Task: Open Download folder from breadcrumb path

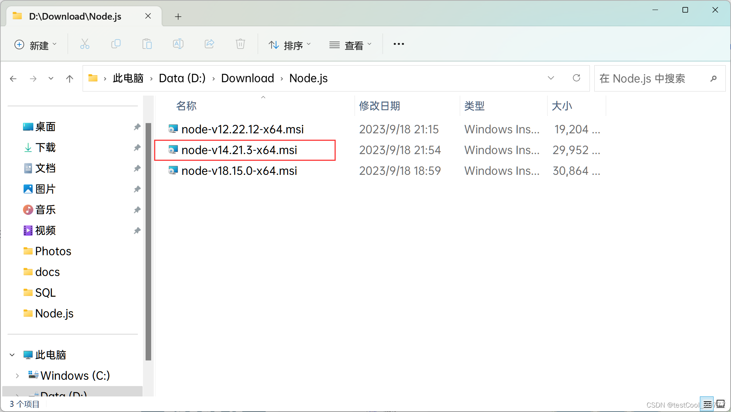Action: [247, 78]
